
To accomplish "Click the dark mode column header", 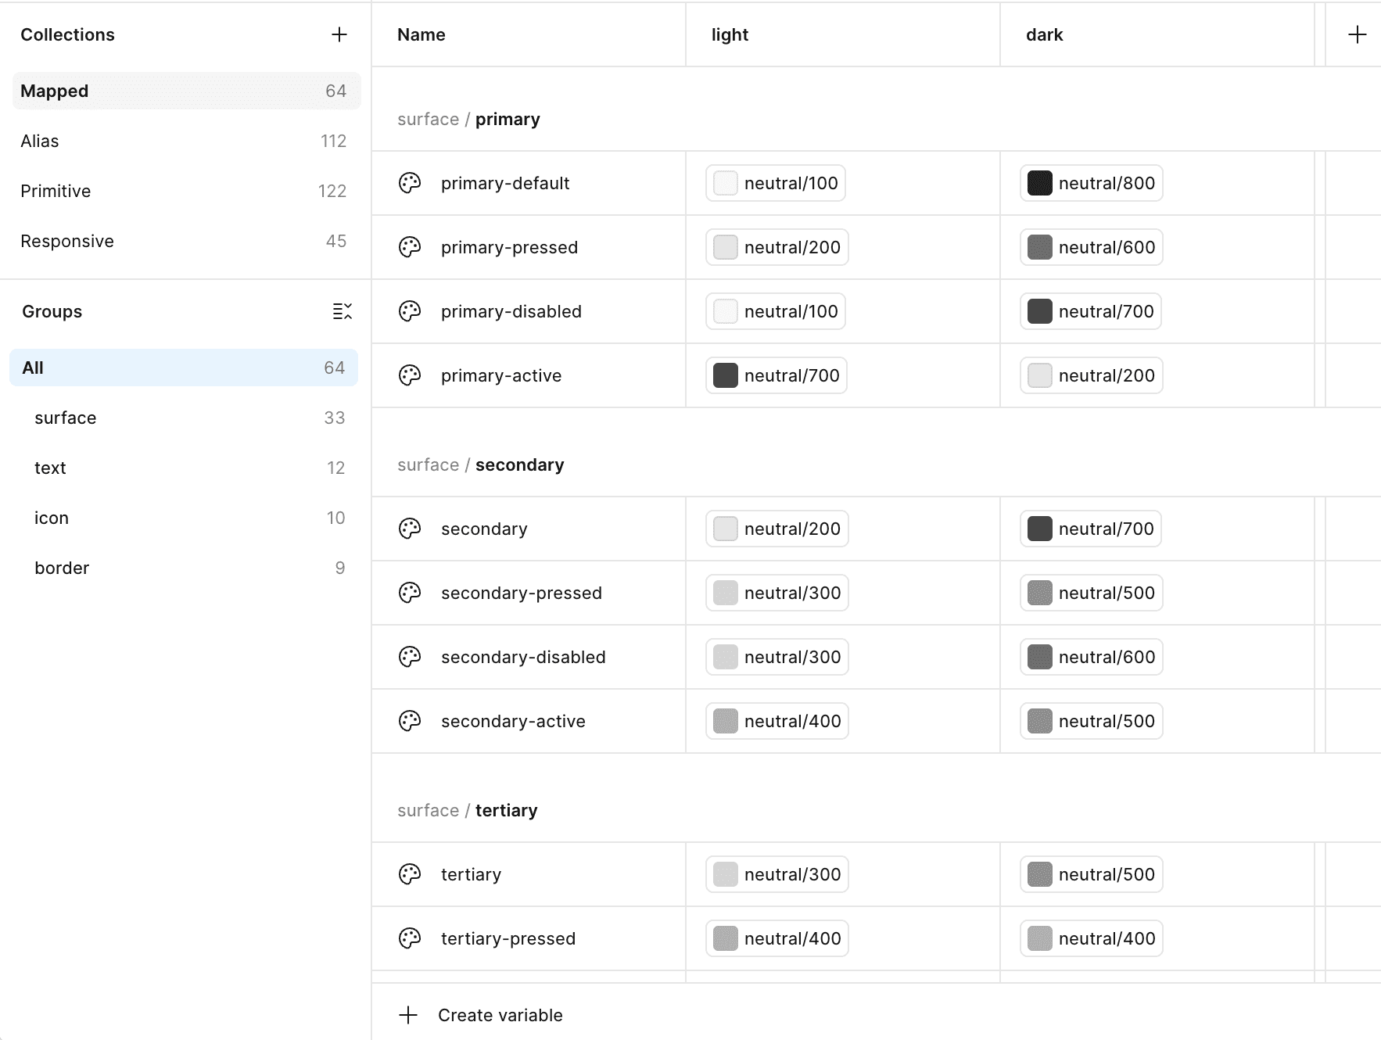I will (x=1157, y=34).
